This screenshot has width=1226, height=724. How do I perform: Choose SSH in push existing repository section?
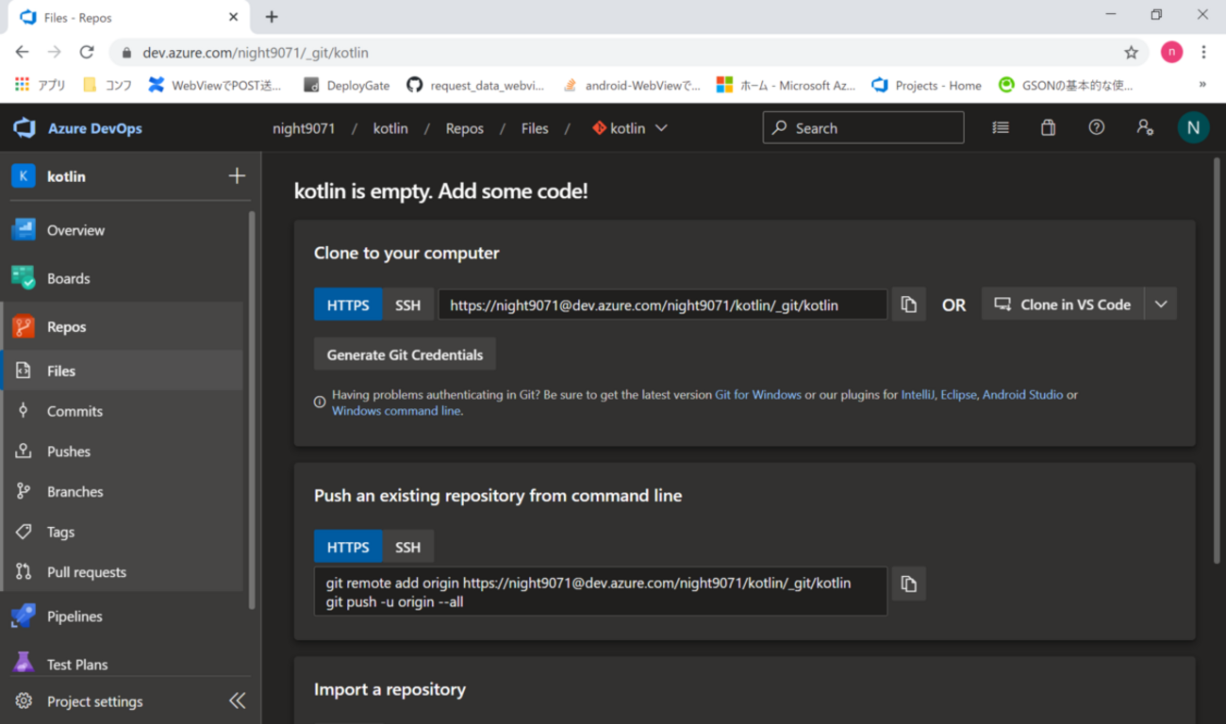click(407, 547)
